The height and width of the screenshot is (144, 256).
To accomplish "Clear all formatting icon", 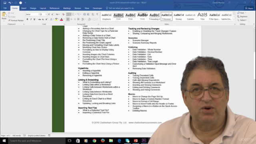I will (x=63, y=14).
